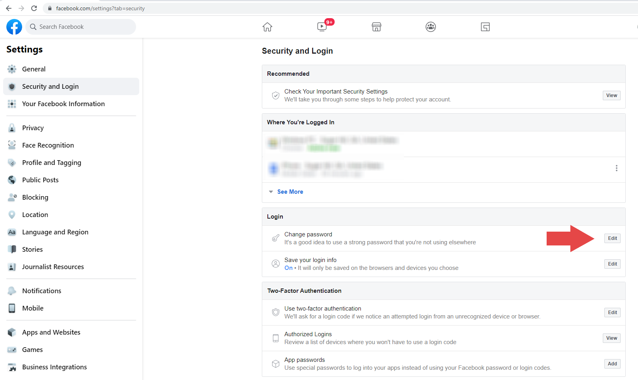This screenshot has width=638, height=380.
Task: Click the Apps and Websites cube icon
Action: point(12,332)
